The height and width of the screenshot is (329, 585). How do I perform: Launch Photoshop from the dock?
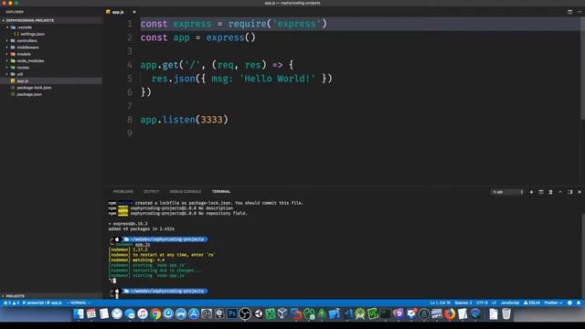[231, 314]
